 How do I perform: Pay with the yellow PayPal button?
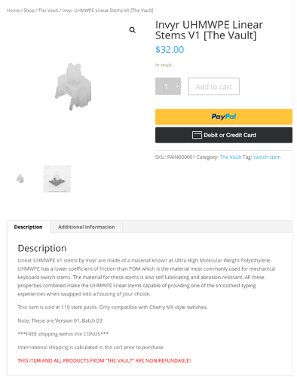click(x=224, y=117)
